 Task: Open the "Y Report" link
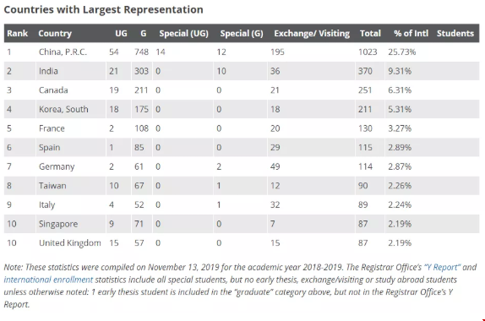[442, 267]
